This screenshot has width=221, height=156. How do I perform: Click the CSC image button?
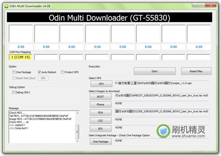[x=101, y=120]
